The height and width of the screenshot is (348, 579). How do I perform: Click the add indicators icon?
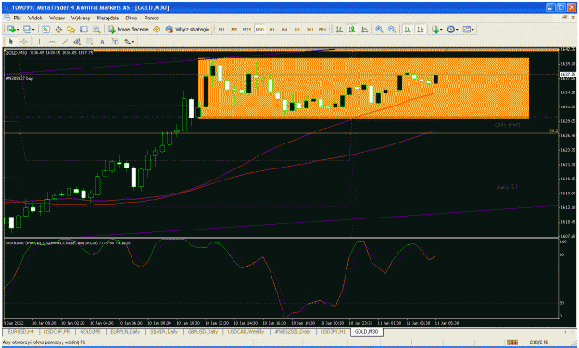(435, 29)
